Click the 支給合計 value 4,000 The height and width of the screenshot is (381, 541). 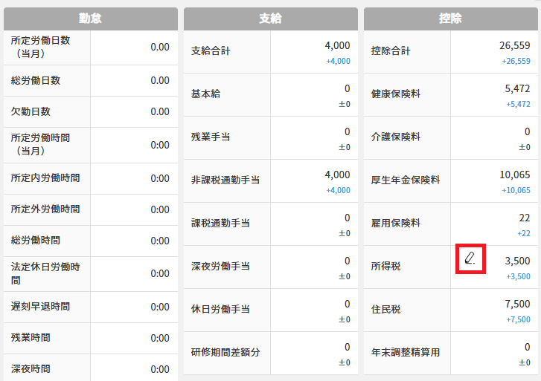337,45
